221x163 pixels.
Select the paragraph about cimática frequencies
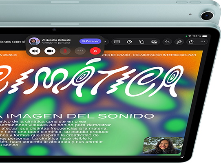coord(55,133)
